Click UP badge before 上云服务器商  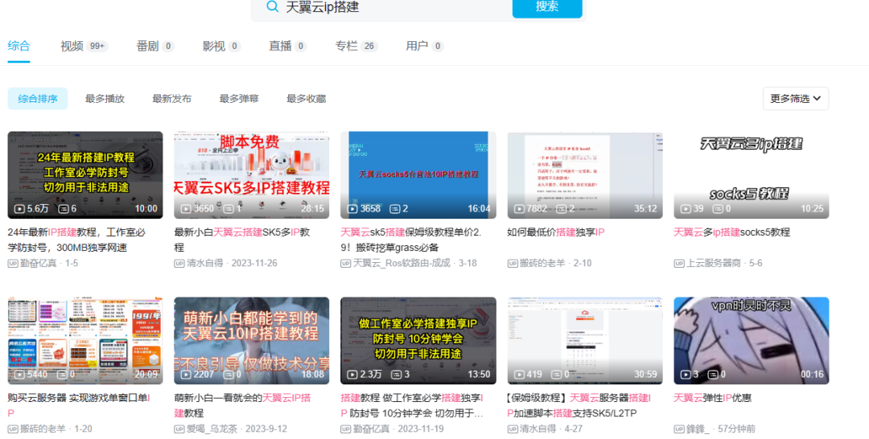pos(679,264)
